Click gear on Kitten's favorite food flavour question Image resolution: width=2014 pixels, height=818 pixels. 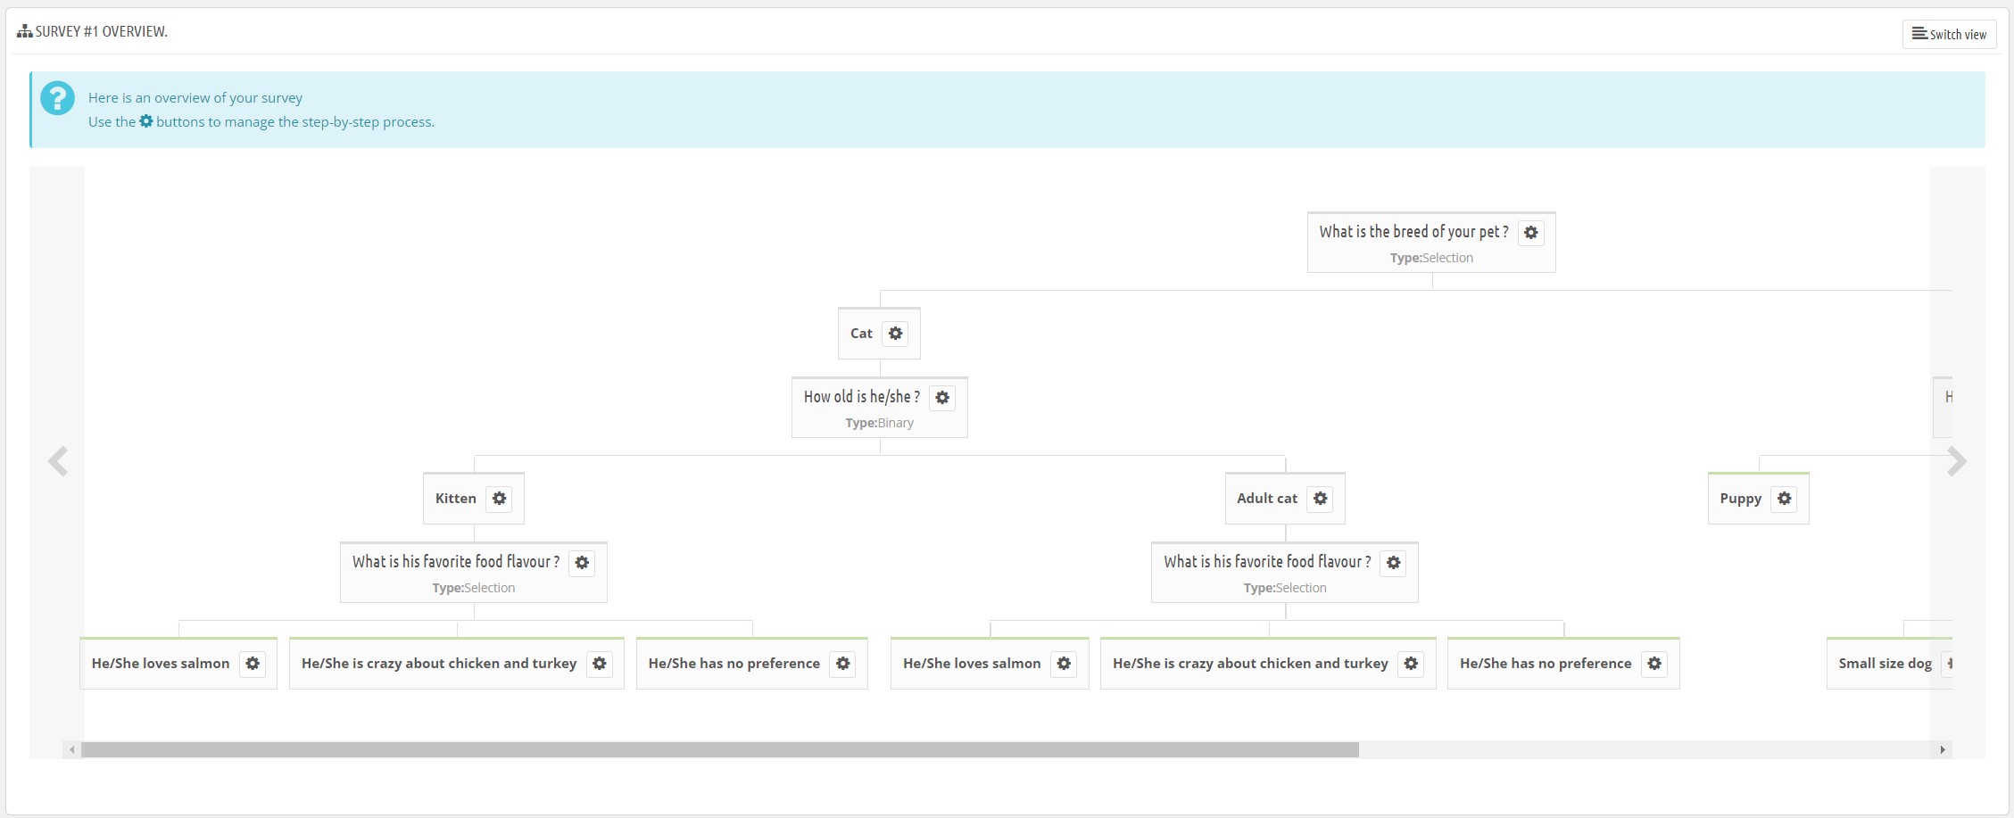[582, 563]
